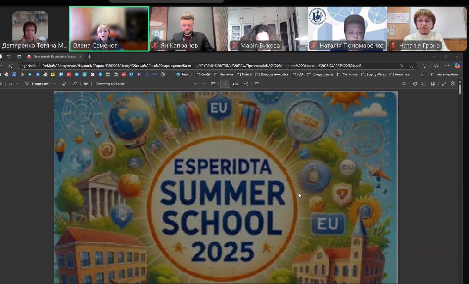The width and height of the screenshot is (469, 284).
Task: Click the PDF page number input field
Action: pyautogui.click(x=225, y=84)
